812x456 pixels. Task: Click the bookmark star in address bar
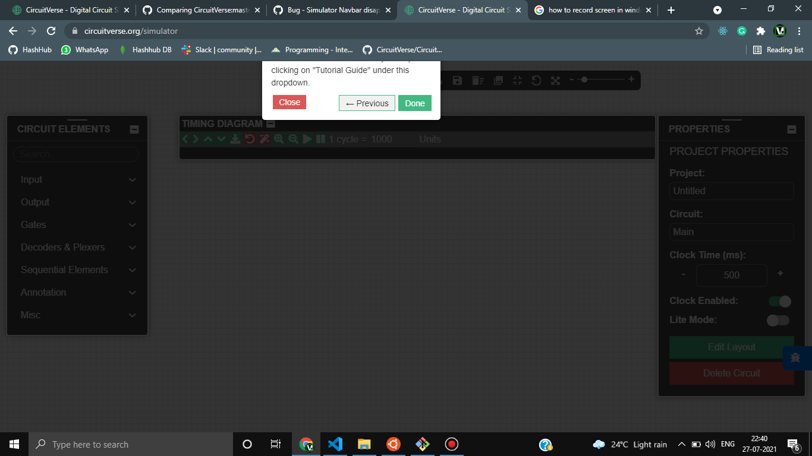pyautogui.click(x=699, y=31)
